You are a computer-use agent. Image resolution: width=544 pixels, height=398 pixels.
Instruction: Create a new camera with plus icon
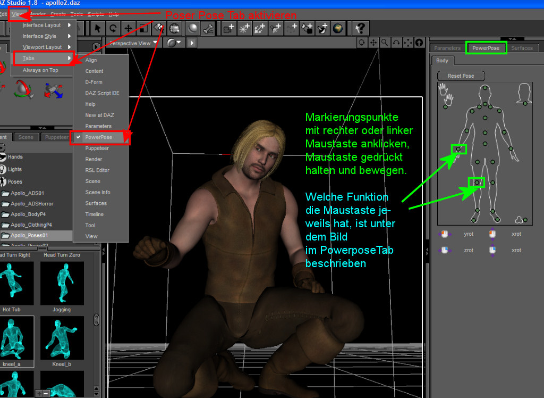[228, 29]
